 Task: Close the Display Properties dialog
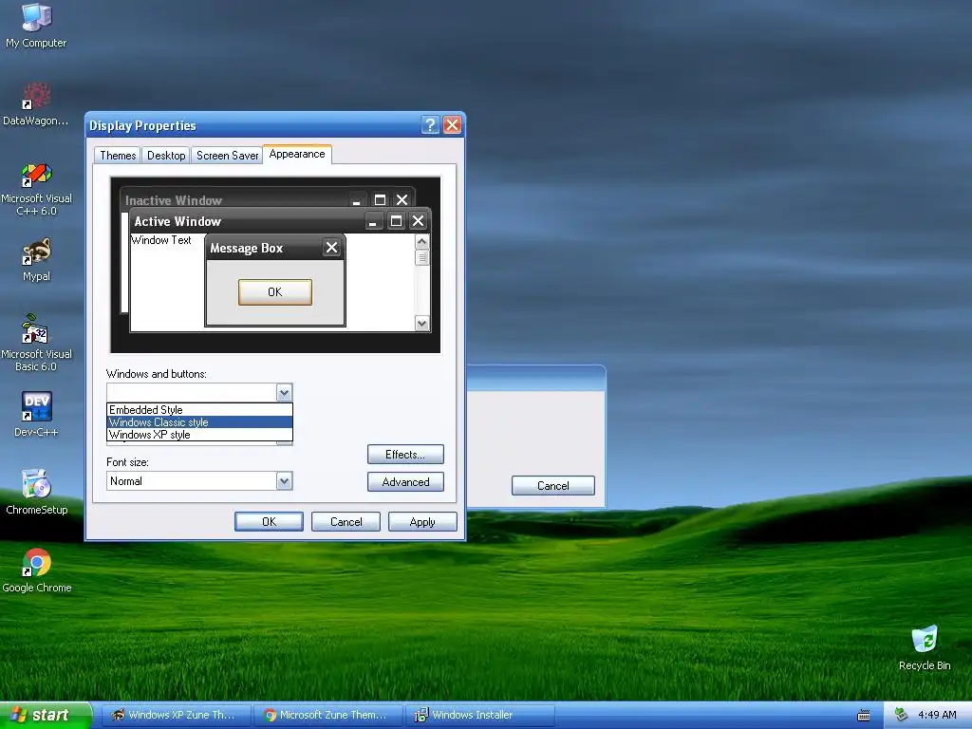point(452,125)
